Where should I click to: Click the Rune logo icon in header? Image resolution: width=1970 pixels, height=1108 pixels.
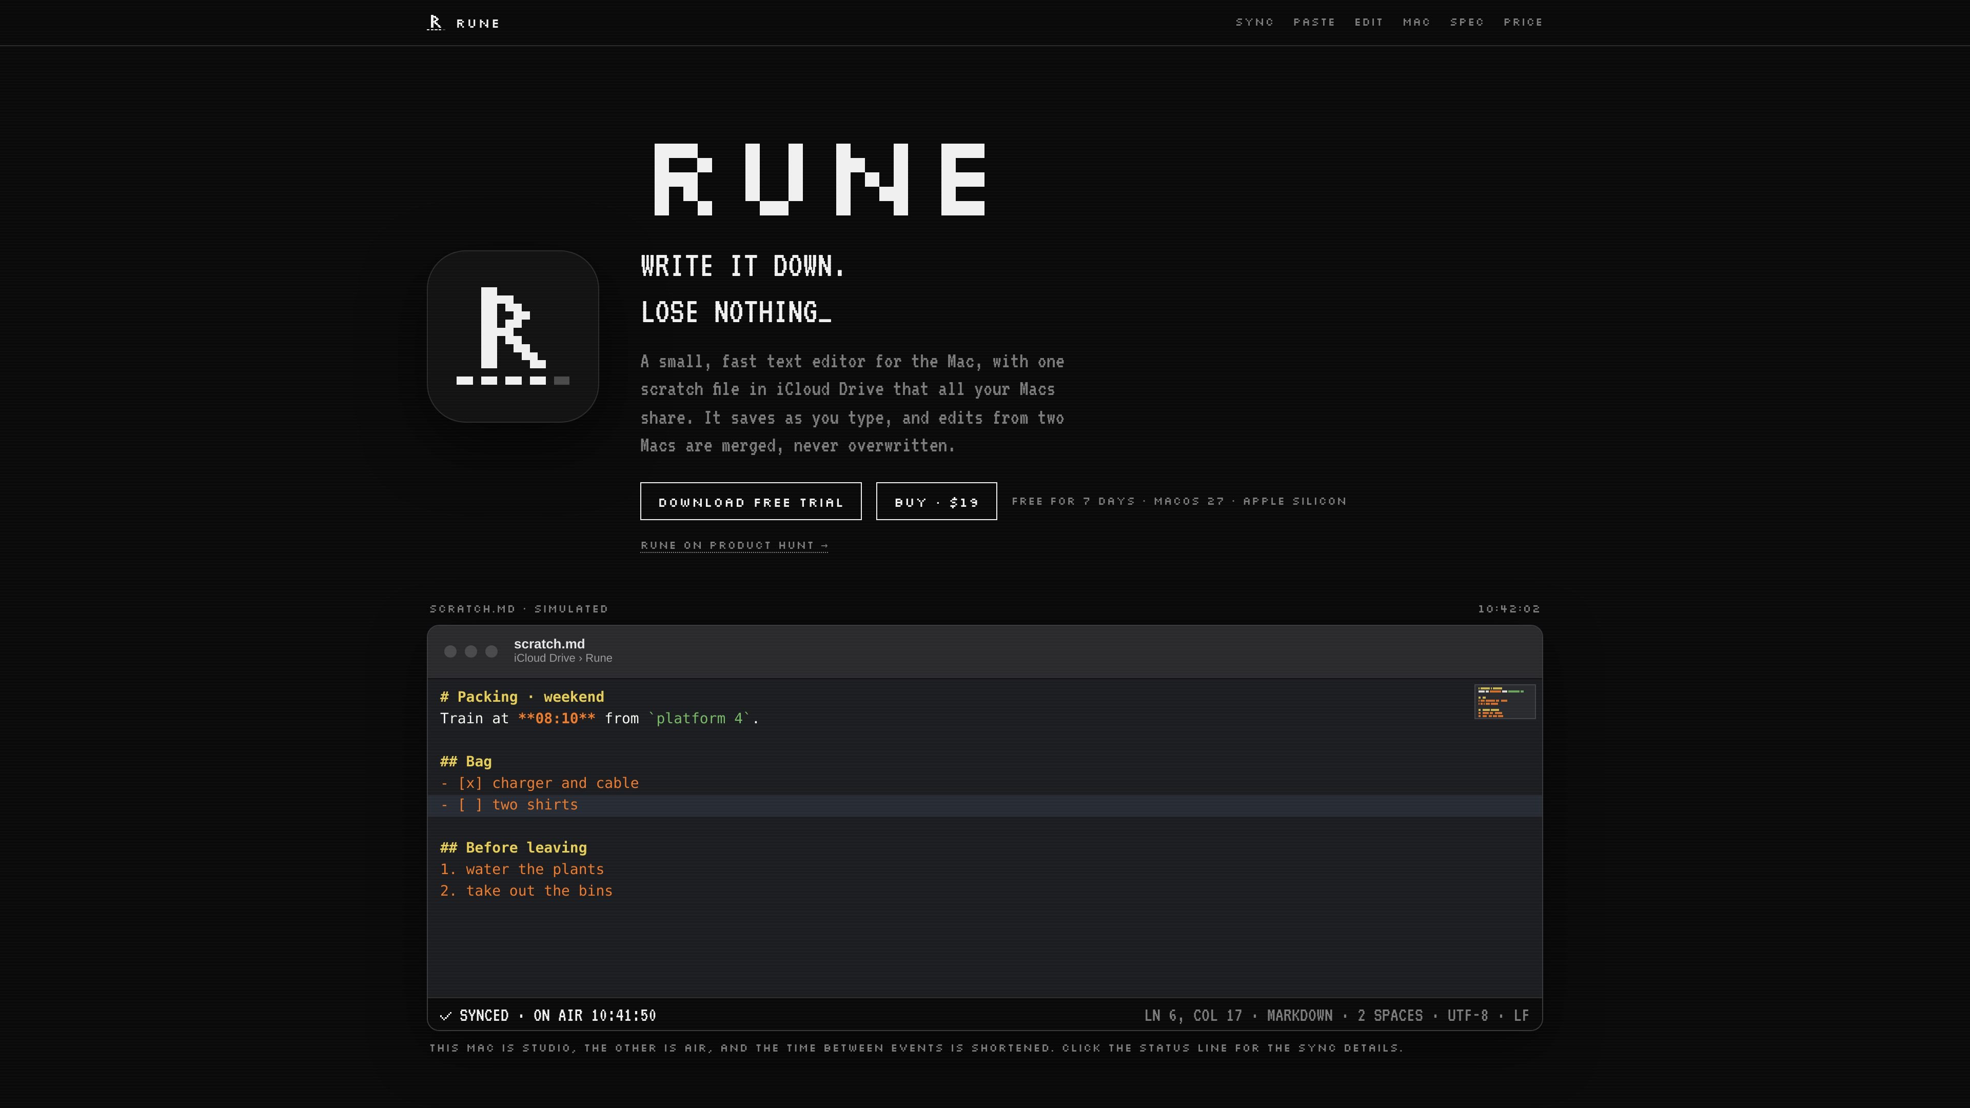435,23
